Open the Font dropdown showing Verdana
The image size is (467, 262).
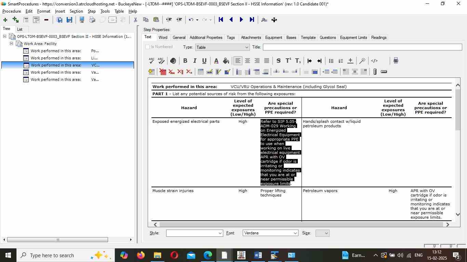[270, 233]
